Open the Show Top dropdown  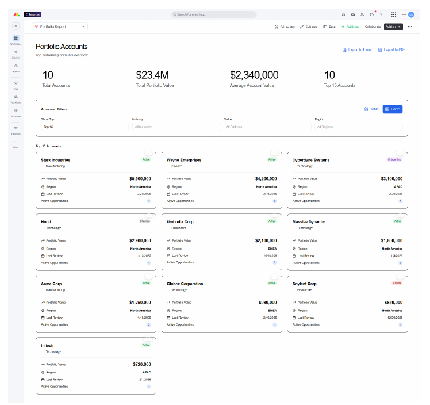(x=85, y=127)
